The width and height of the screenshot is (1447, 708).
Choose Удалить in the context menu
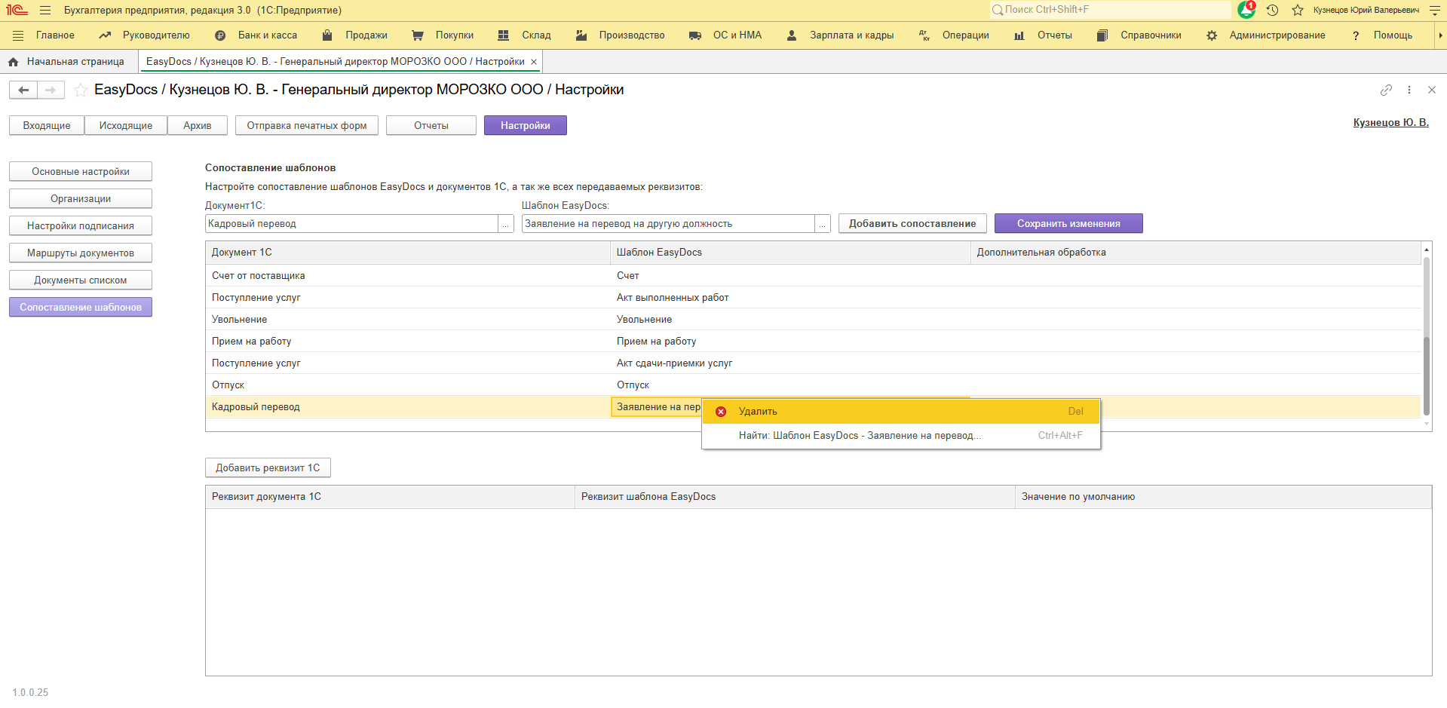pos(758,412)
